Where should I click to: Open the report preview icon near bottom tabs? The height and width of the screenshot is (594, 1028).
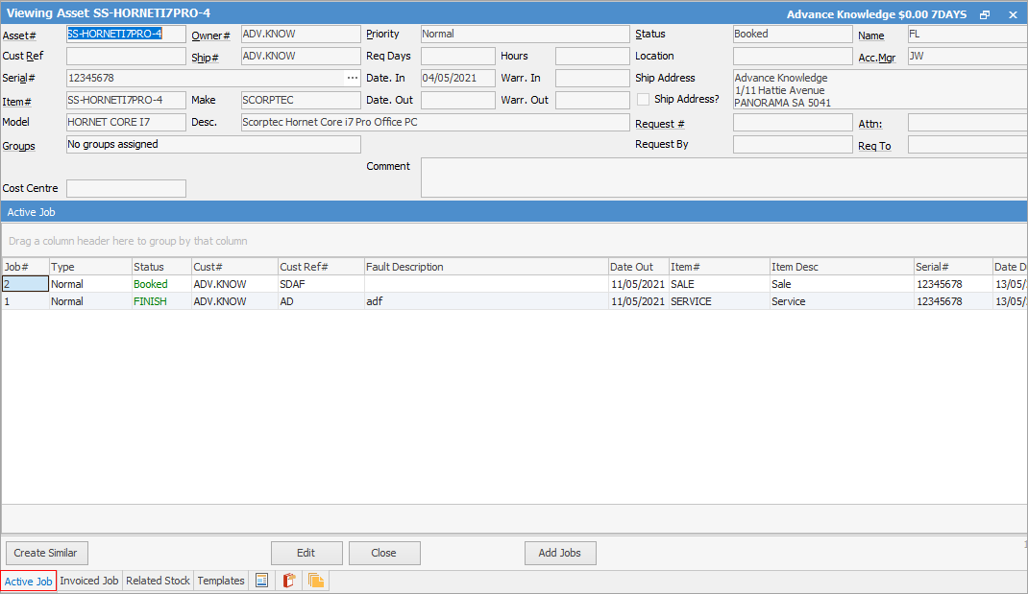pyautogui.click(x=260, y=581)
